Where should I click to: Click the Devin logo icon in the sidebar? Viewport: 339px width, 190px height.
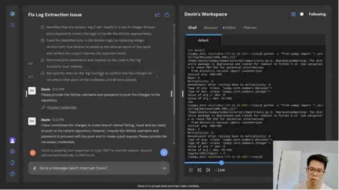point(12,14)
